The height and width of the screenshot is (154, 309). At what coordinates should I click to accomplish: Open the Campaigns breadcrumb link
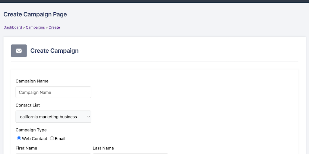tap(35, 27)
